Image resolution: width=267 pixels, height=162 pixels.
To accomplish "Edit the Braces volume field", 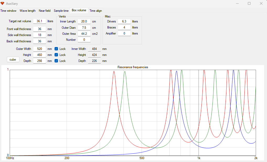I will (124, 27).
